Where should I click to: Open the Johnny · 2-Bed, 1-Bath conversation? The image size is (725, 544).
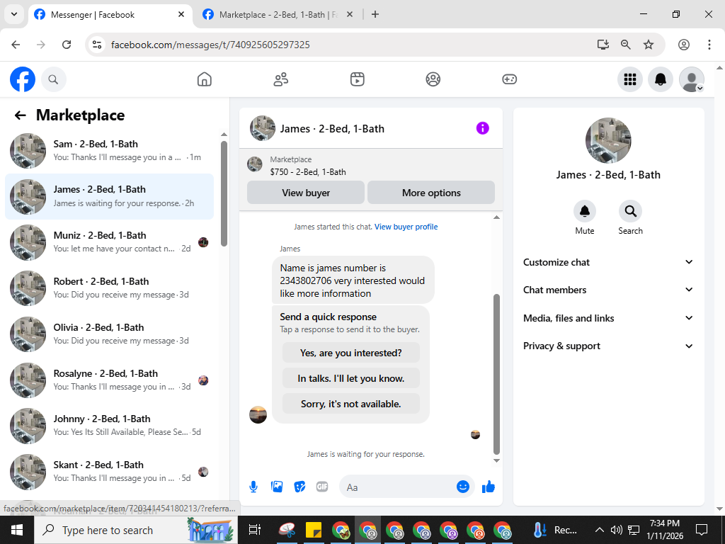[109, 425]
